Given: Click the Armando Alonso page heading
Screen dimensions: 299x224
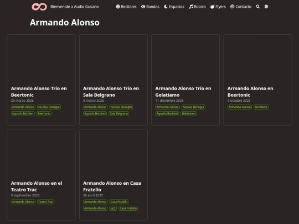Looking at the screenshot, I should (65, 23).
